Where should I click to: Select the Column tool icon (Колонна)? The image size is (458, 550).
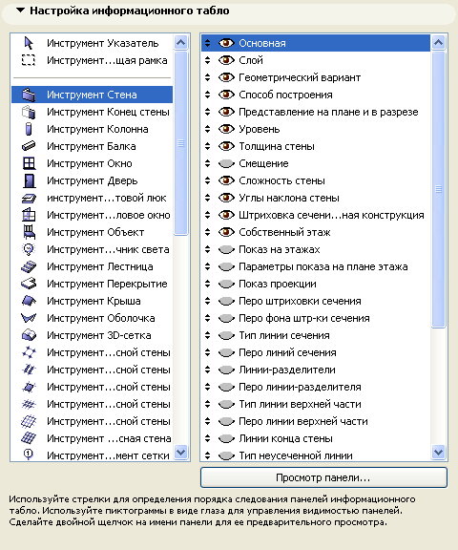29,129
